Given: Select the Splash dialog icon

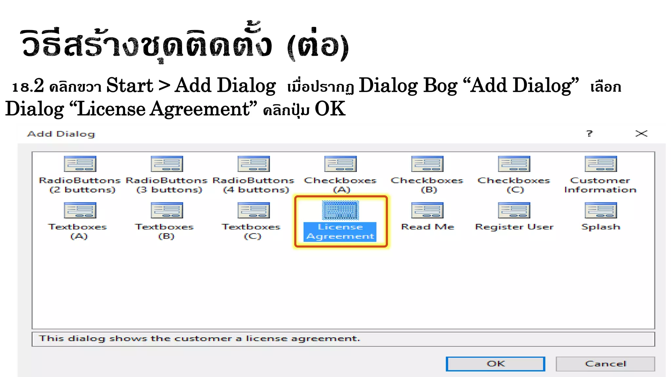Looking at the screenshot, I should [x=601, y=210].
